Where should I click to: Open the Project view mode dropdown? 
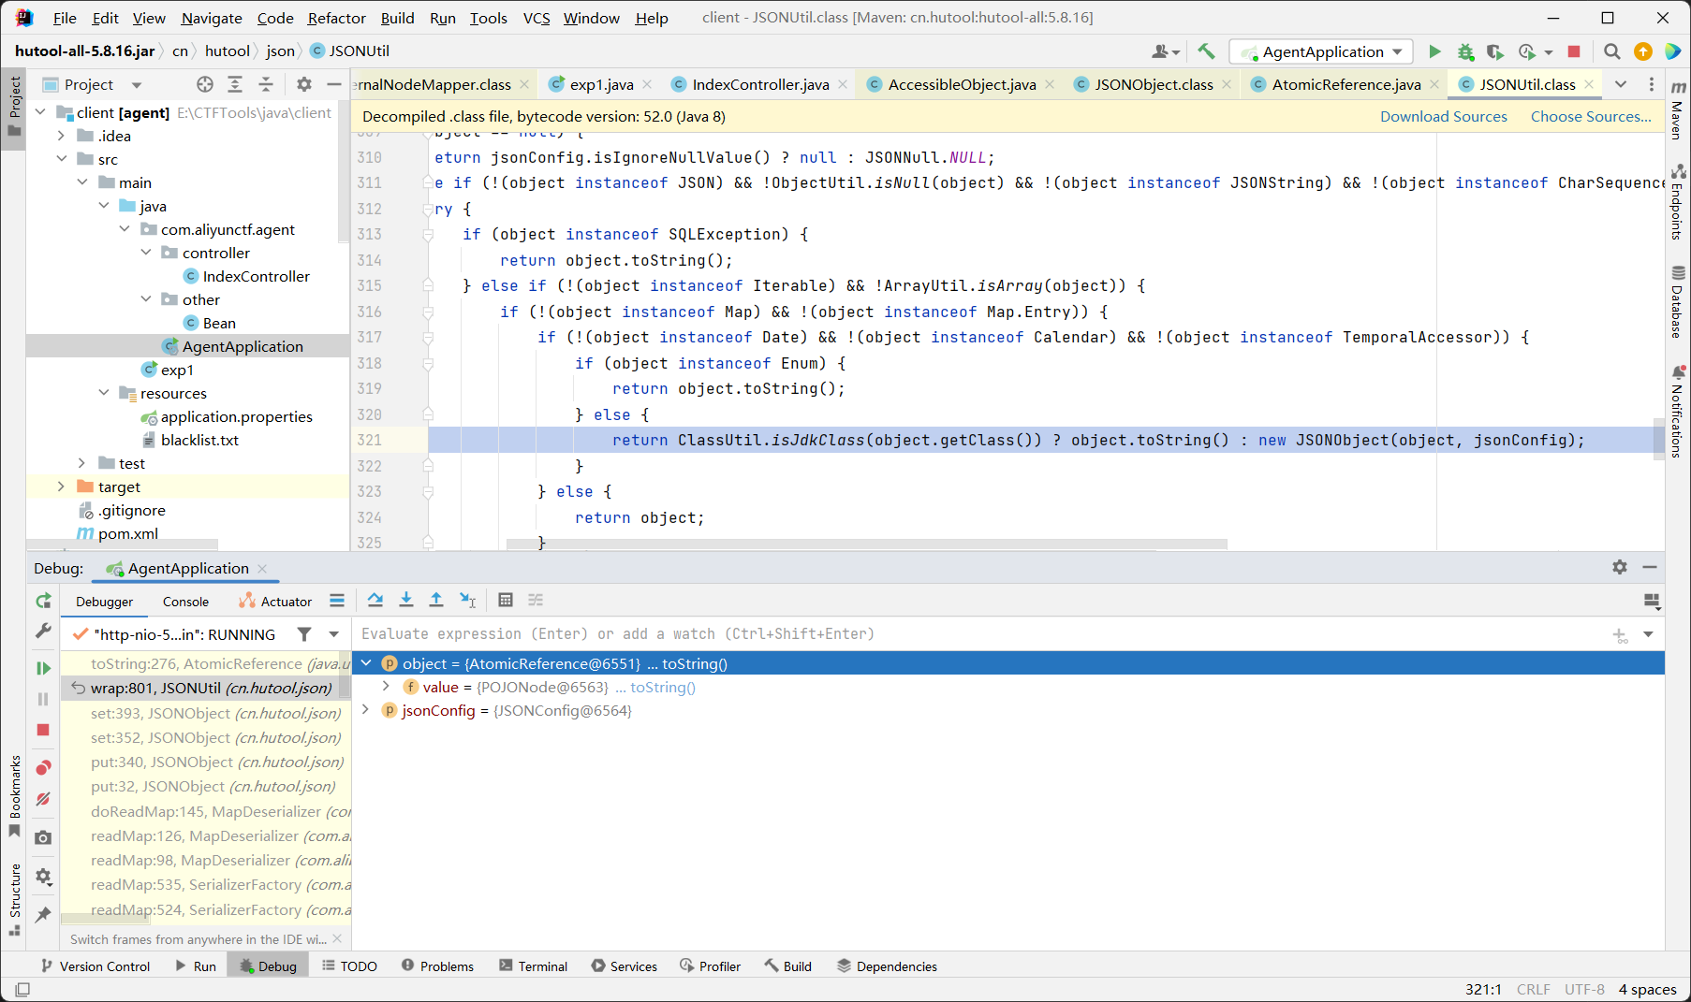pos(137,84)
